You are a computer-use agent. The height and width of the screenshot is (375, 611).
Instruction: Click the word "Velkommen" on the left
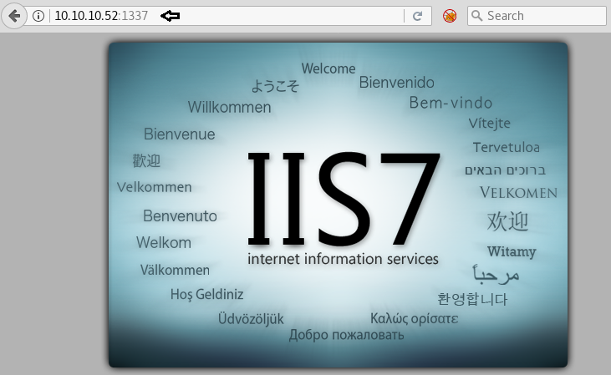[155, 187]
